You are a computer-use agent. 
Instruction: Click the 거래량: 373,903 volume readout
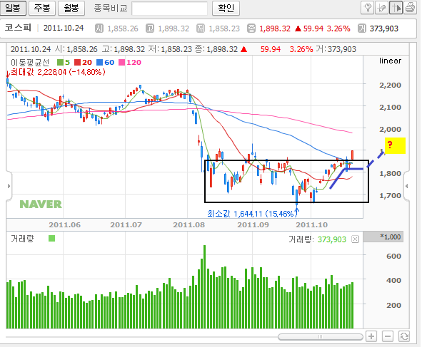[317, 239]
